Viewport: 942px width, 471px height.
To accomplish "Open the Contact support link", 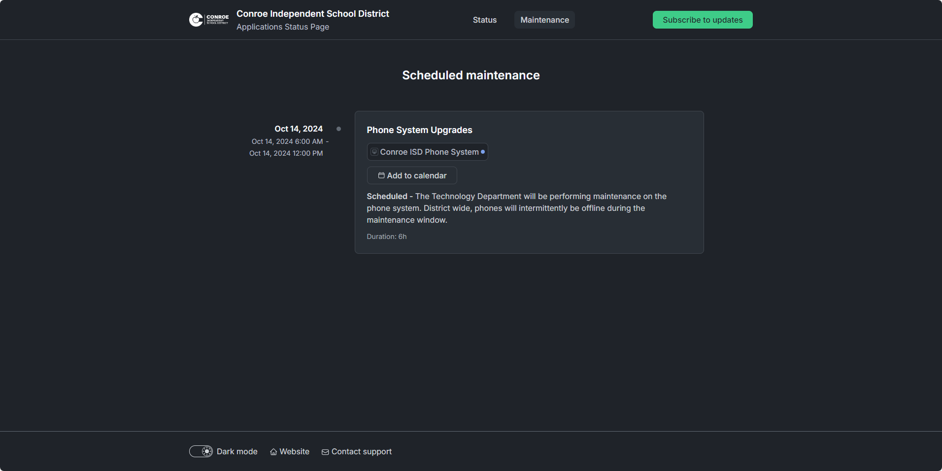I will 361,451.
